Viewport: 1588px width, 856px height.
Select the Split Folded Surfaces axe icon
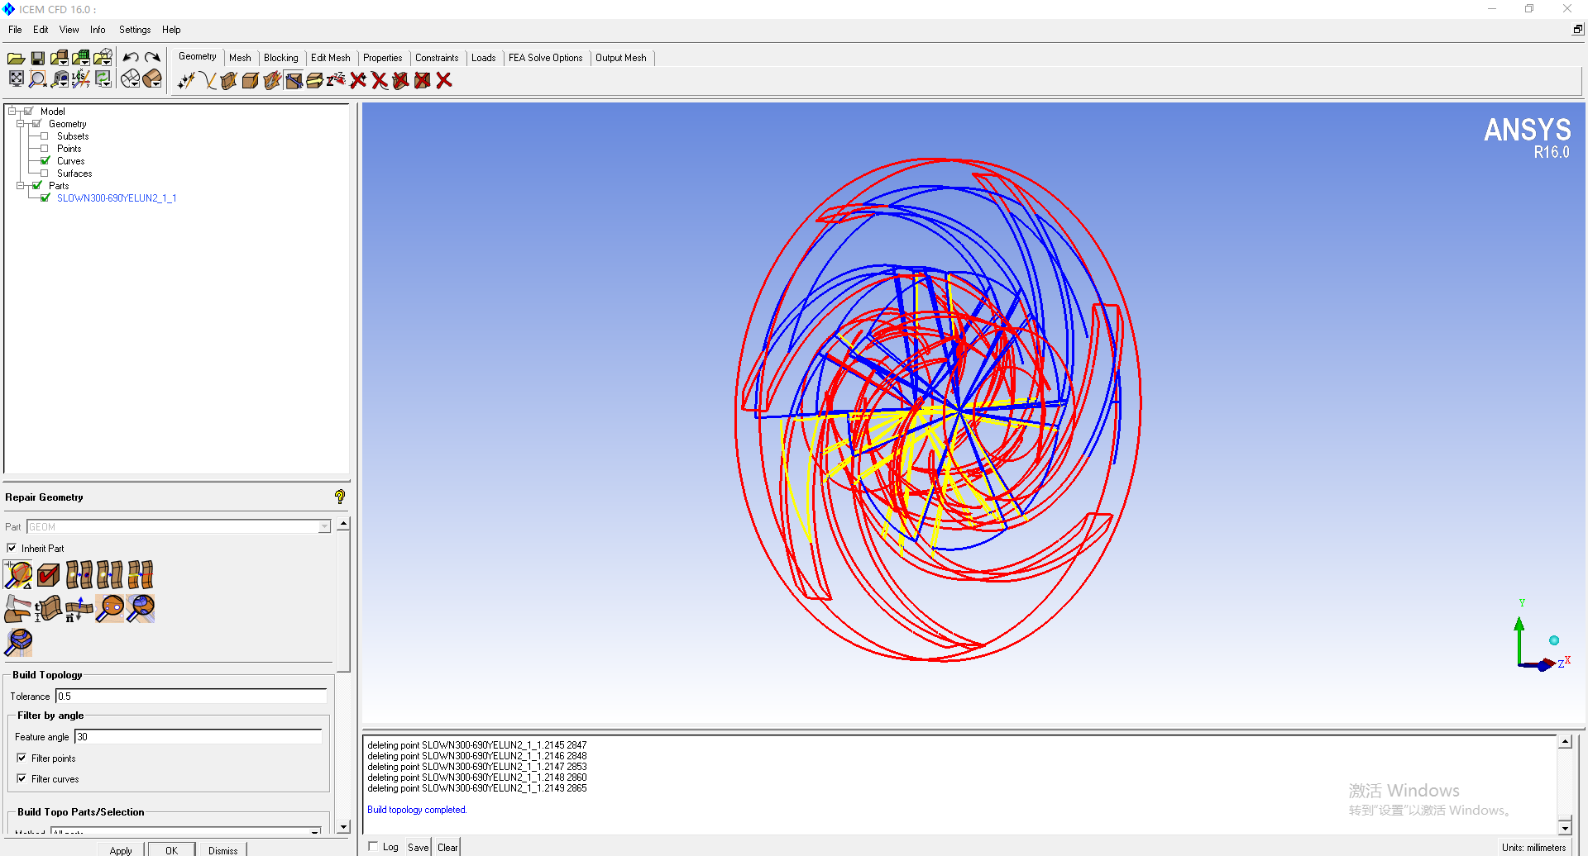[17, 608]
